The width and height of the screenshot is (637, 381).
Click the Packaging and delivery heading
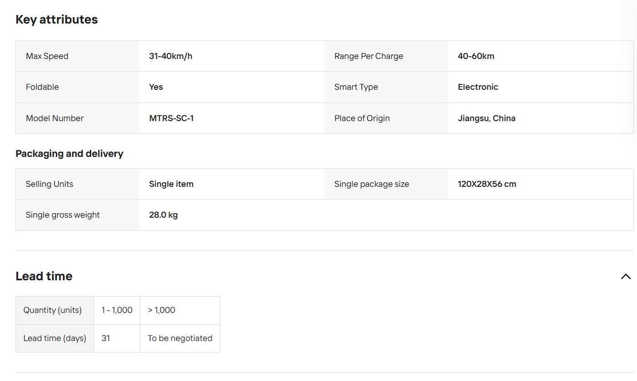[x=69, y=154]
